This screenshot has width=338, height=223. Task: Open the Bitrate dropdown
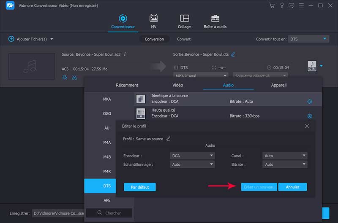click(284, 164)
